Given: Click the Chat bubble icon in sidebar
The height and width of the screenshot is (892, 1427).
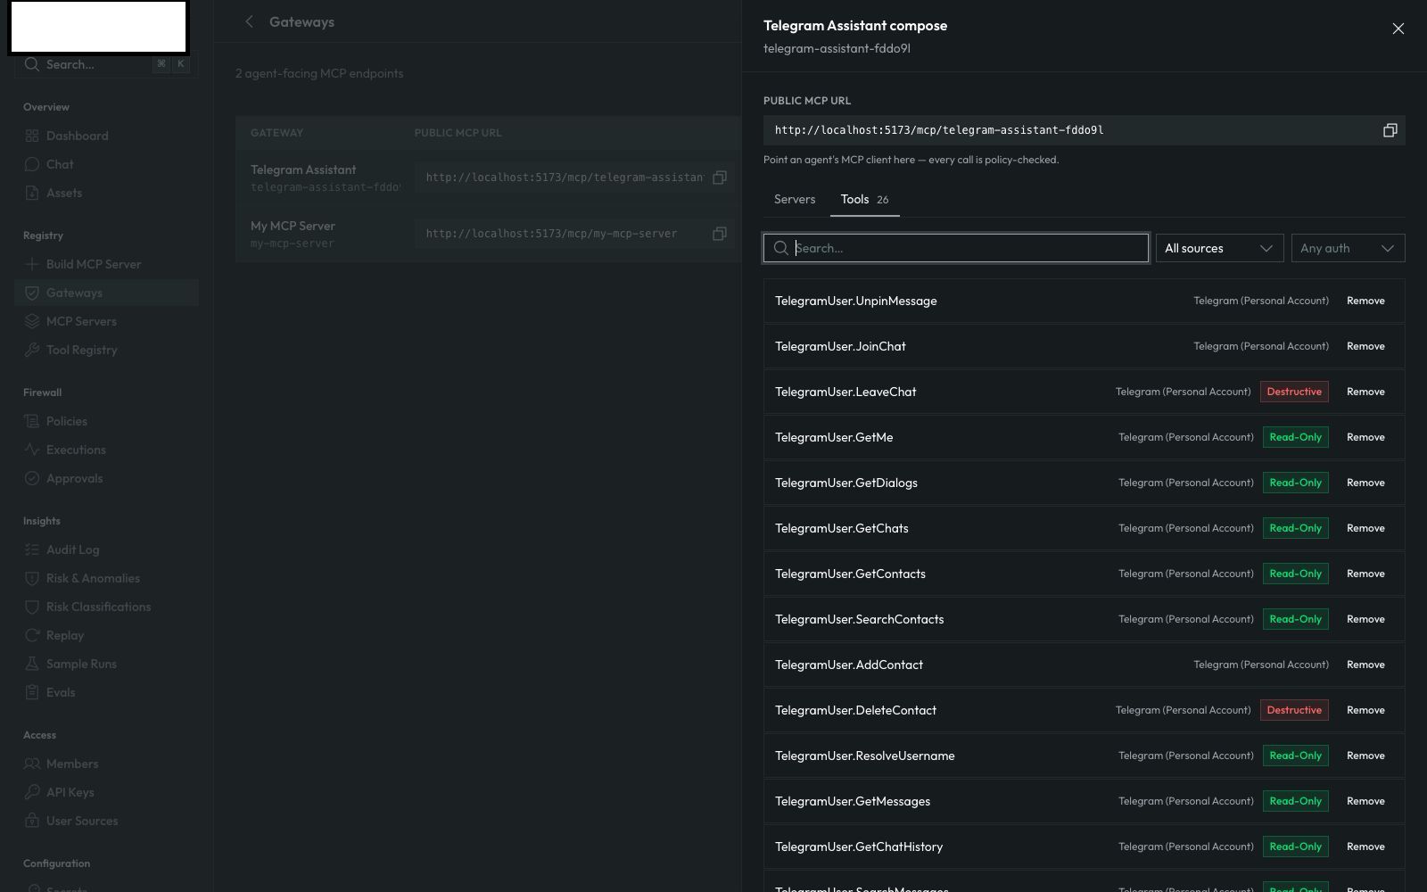Looking at the screenshot, I should click(x=32, y=164).
